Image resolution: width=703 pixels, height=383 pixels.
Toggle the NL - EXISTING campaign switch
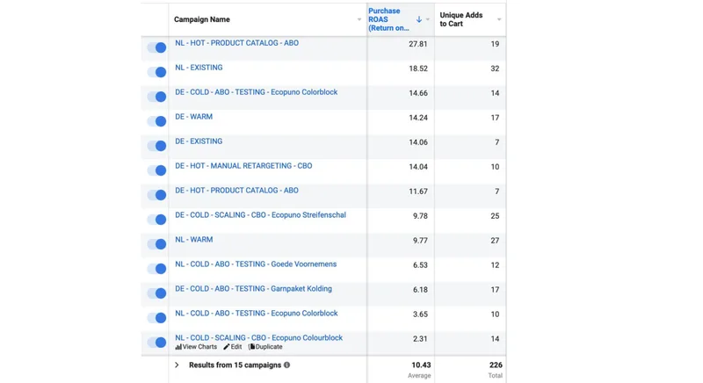[156, 72]
